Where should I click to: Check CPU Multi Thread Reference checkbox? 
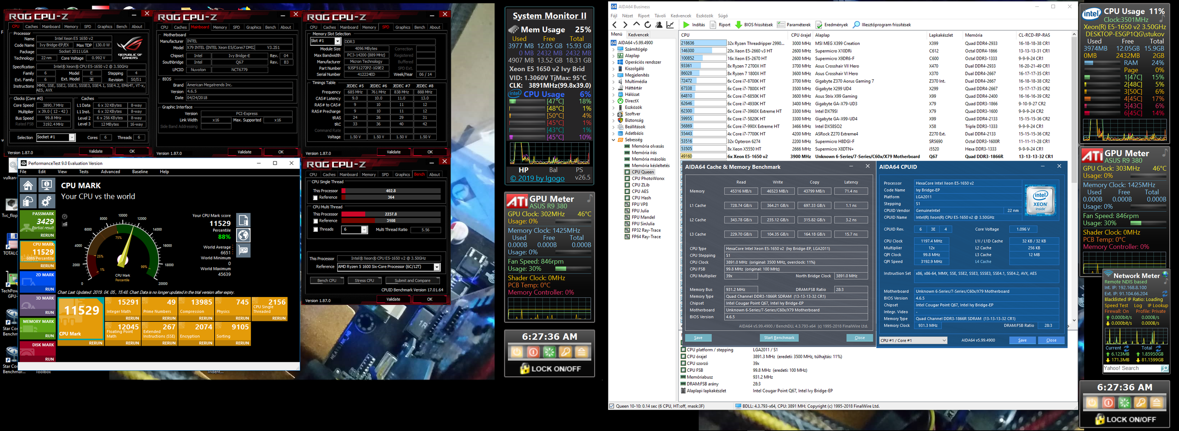315,221
